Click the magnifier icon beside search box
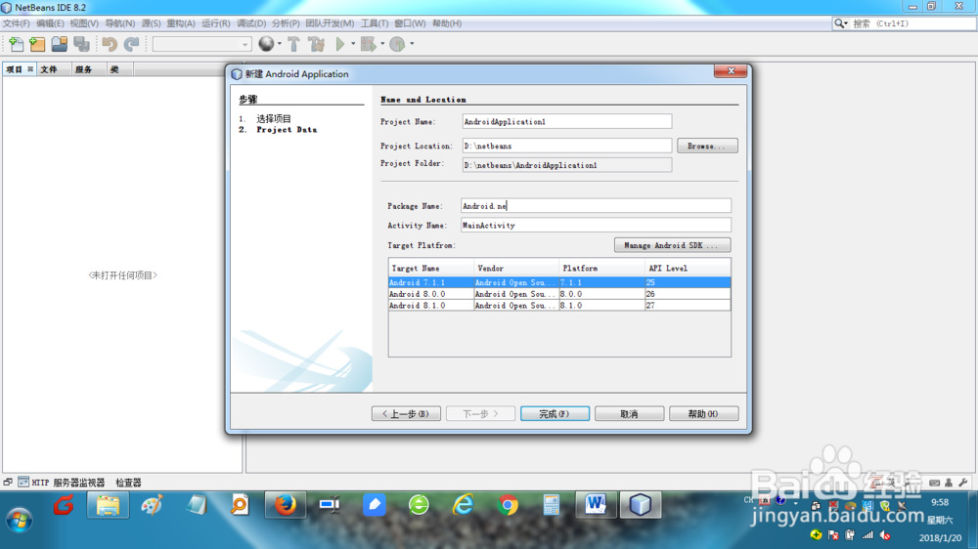Image resolution: width=978 pixels, height=549 pixels. tap(839, 23)
